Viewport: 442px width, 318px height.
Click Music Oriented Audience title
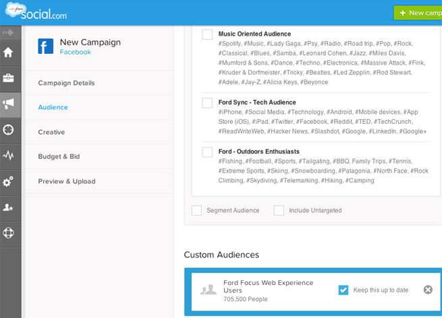254,34
